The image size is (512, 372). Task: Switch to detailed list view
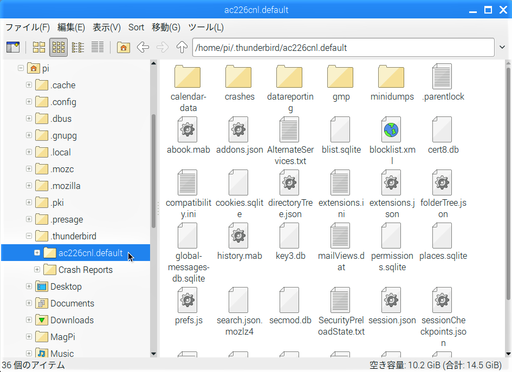pos(98,47)
